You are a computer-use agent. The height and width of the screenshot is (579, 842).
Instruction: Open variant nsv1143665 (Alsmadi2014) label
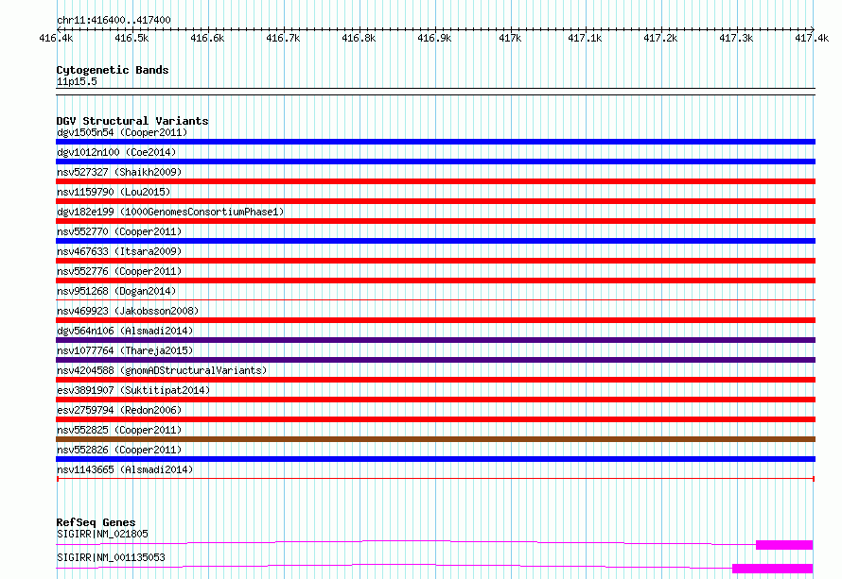click(125, 469)
